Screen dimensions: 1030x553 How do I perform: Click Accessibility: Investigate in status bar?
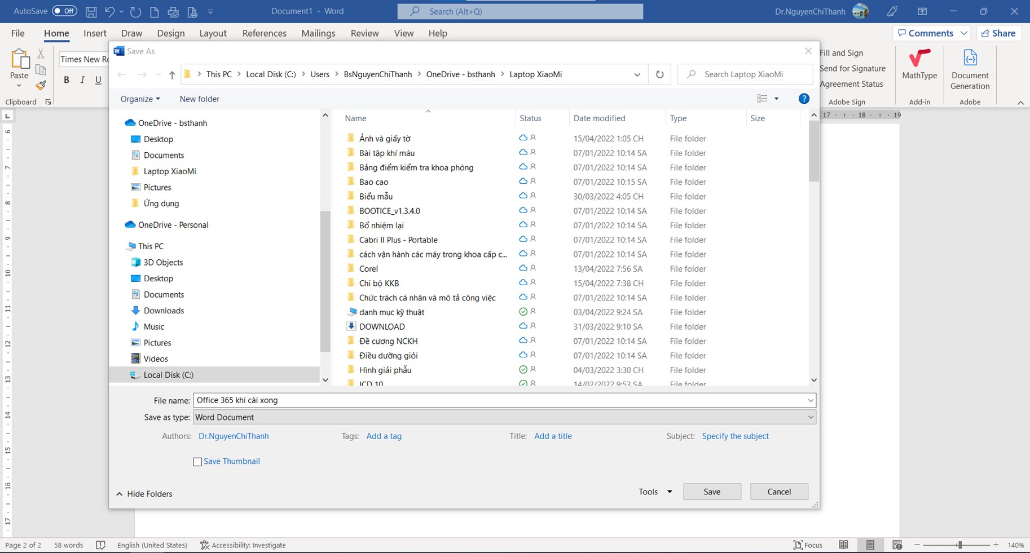click(243, 545)
